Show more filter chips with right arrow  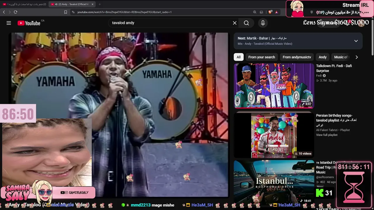point(356,57)
